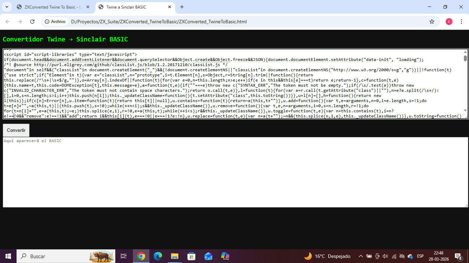Viewport: 469px width, 263px height.
Task: Click the Convertir button
Action: pyautogui.click(x=16, y=130)
